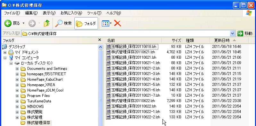Select file icon of 玉帳記録_保存20110618.lzh
The width and height of the screenshot is (256, 126).
coord(108,47)
